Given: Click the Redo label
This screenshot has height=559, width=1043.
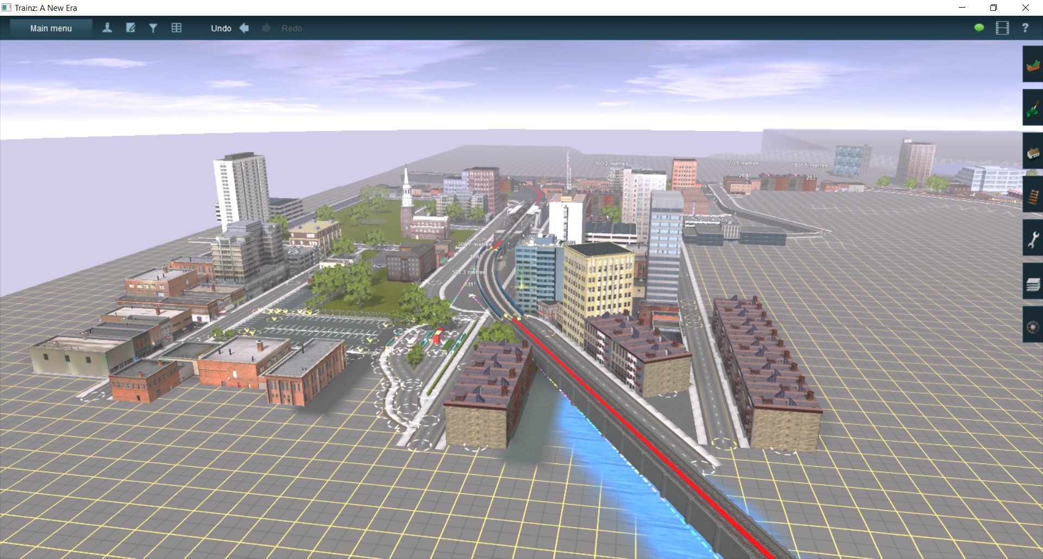Looking at the screenshot, I should tap(292, 28).
